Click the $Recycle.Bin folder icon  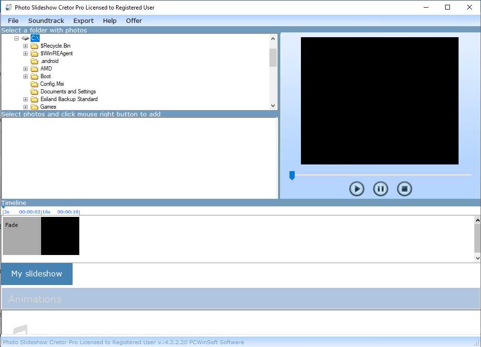click(34, 46)
